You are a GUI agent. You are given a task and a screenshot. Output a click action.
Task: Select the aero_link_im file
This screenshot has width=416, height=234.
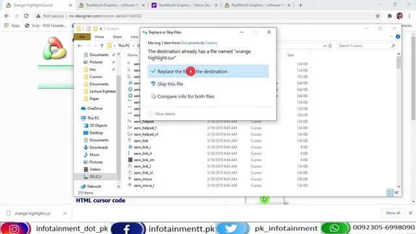144,160
